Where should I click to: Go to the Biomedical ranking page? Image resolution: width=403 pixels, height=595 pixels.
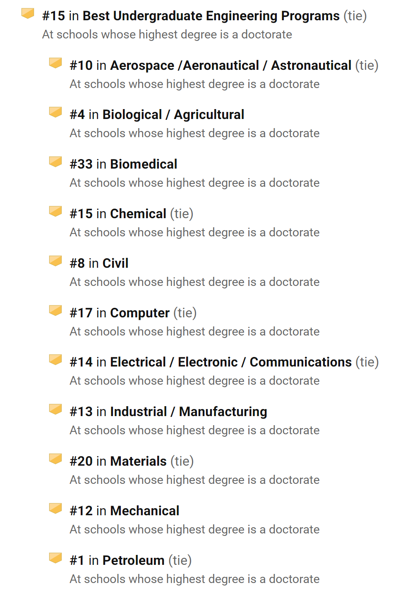pyautogui.click(x=144, y=164)
